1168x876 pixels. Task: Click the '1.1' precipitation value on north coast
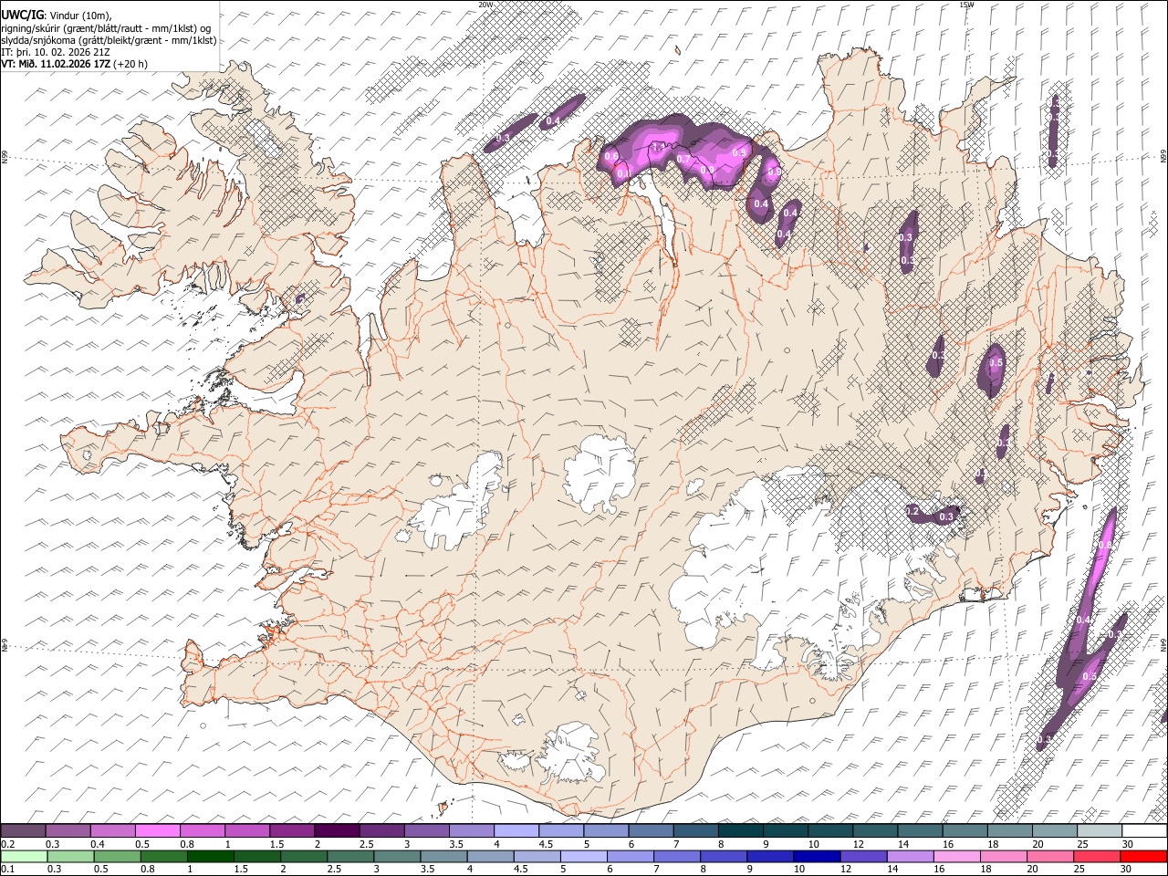pos(660,147)
